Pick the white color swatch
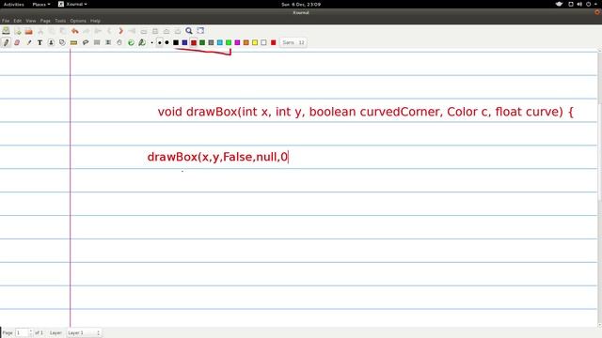 tap(263, 42)
